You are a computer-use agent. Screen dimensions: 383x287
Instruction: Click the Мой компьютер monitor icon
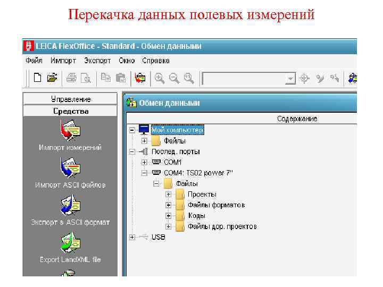click(144, 130)
